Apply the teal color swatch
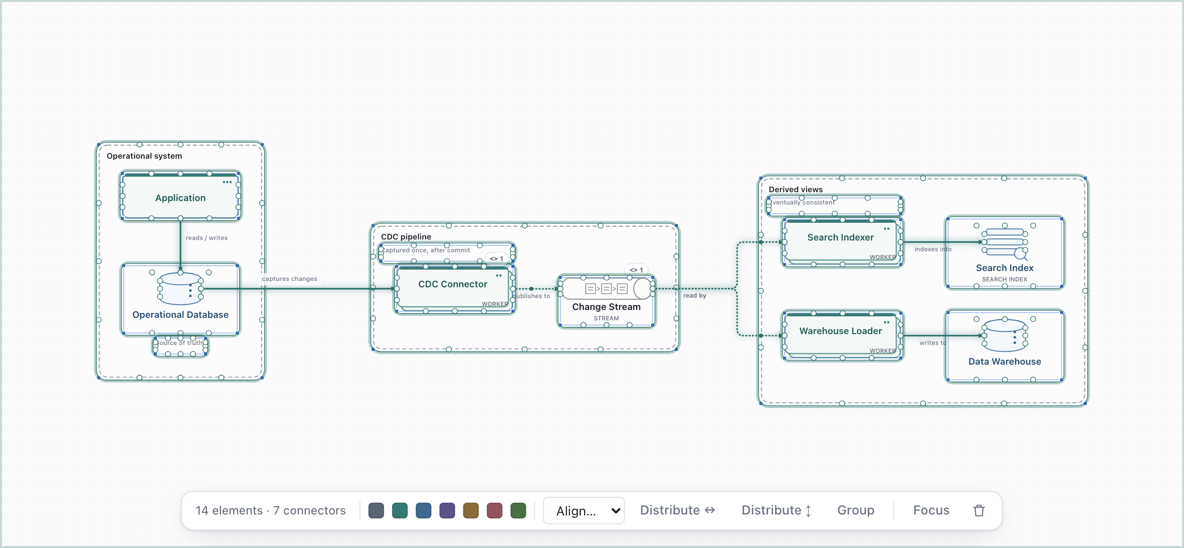 [400, 511]
